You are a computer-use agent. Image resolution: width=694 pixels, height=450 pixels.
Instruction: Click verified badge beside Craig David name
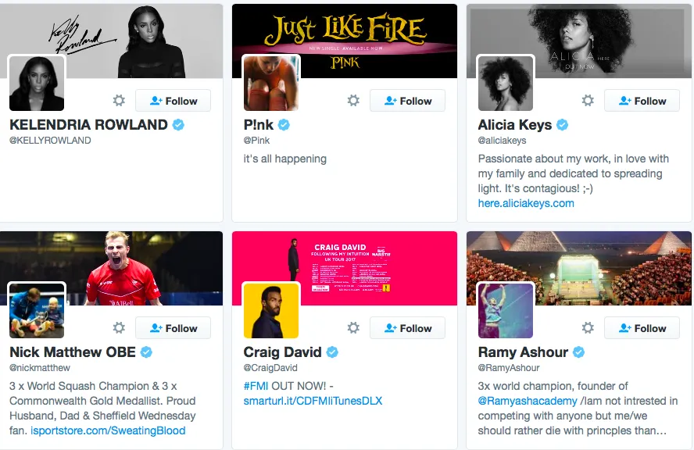[x=332, y=352]
